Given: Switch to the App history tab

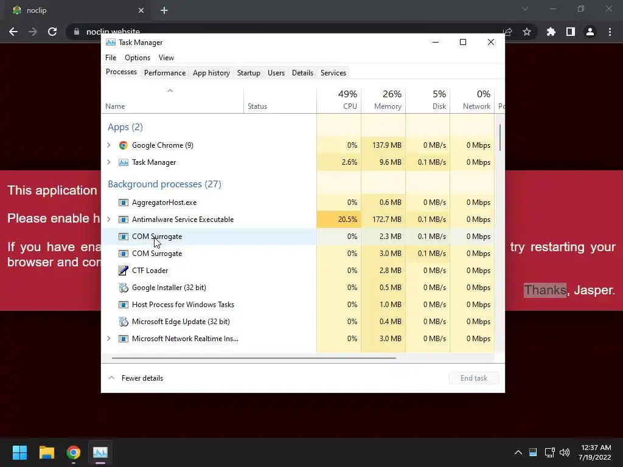Looking at the screenshot, I should (211, 73).
